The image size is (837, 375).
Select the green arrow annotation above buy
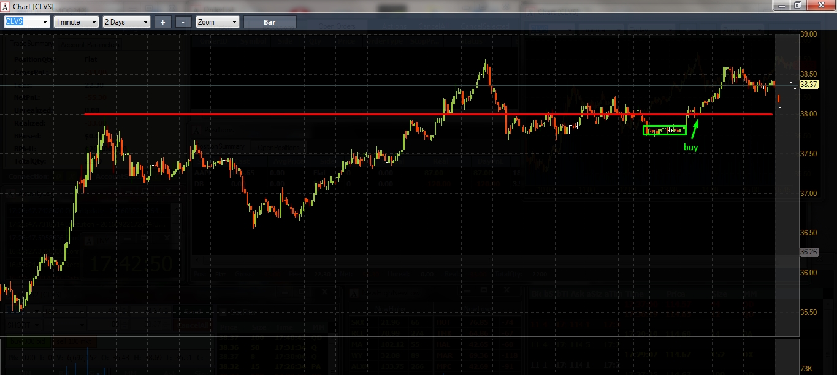pyautogui.click(x=695, y=129)
